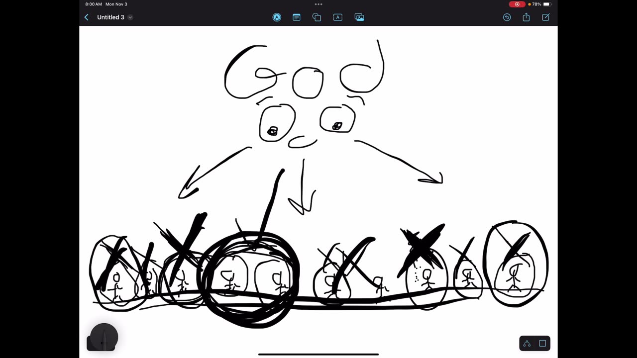This screenshot has width=637, height=358.
Task: Open the share sheet
Action: click(x=526, y=17)
